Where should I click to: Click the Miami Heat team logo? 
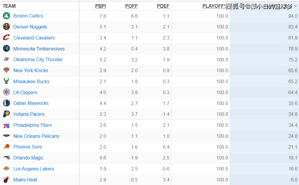click(7, 180)
